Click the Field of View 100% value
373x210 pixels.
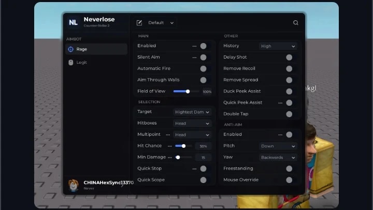(x=207, y=92)
